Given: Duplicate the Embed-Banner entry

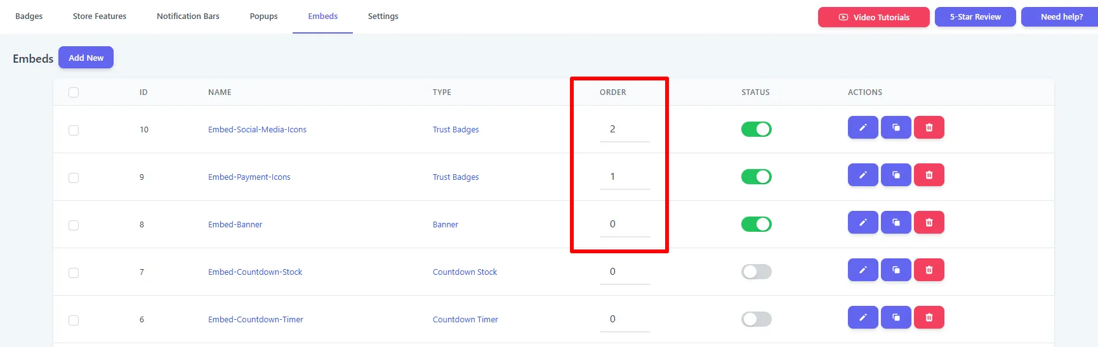Looking at the screenshot, I should point(896,222).
